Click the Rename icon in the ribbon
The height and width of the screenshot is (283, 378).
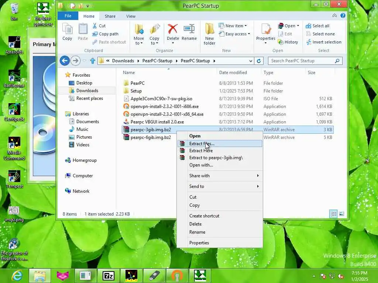pos(189,32)
